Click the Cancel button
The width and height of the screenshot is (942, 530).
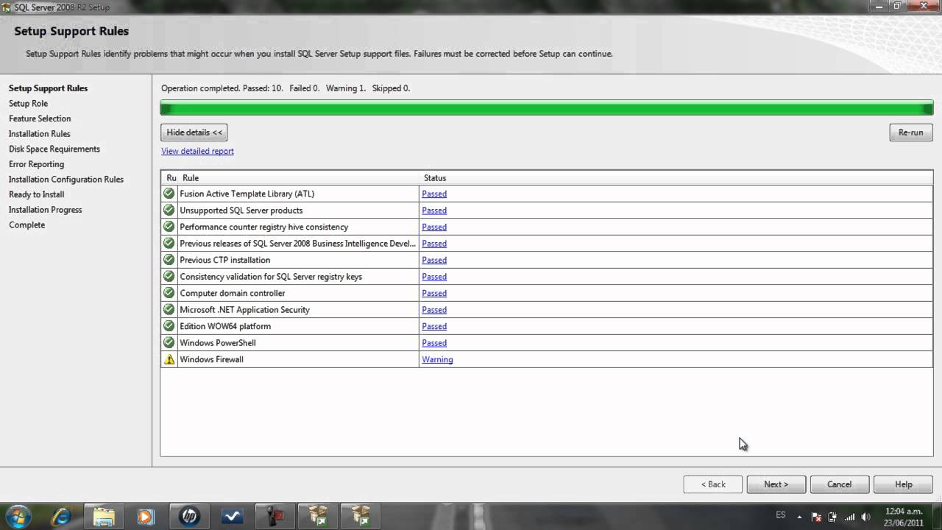click(839, 484)
